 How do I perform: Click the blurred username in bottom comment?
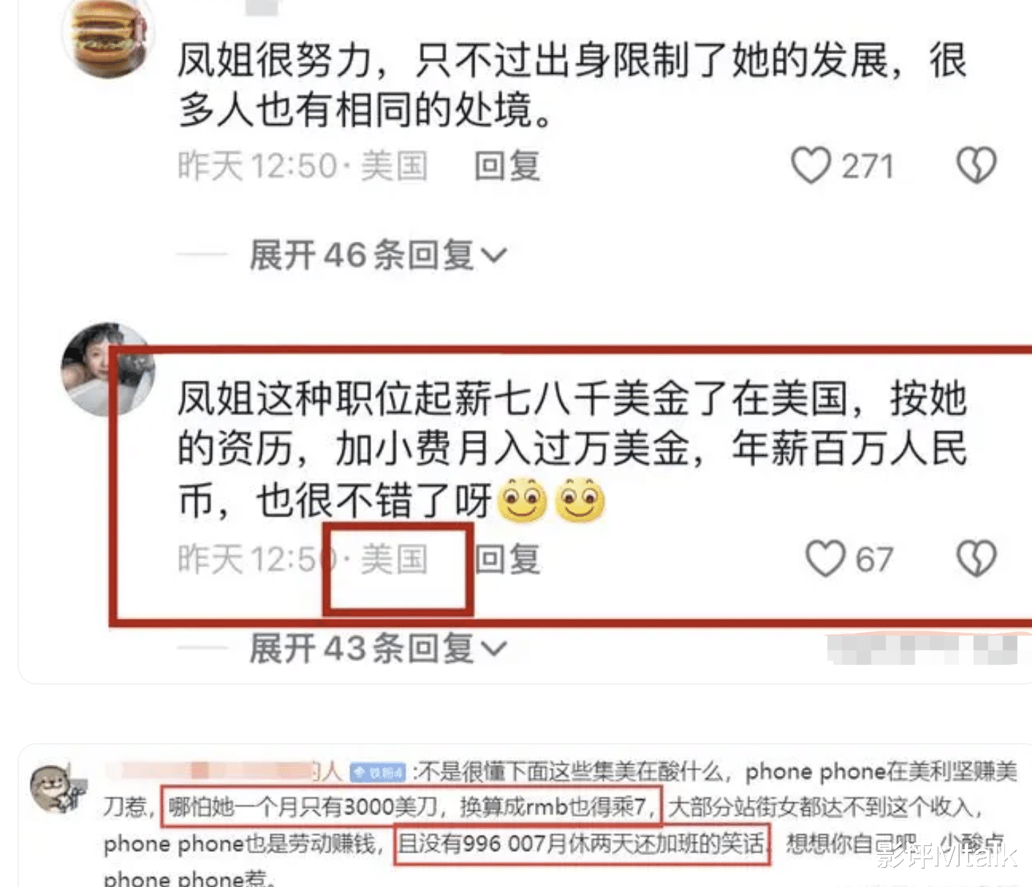click(x=223, y=771)
